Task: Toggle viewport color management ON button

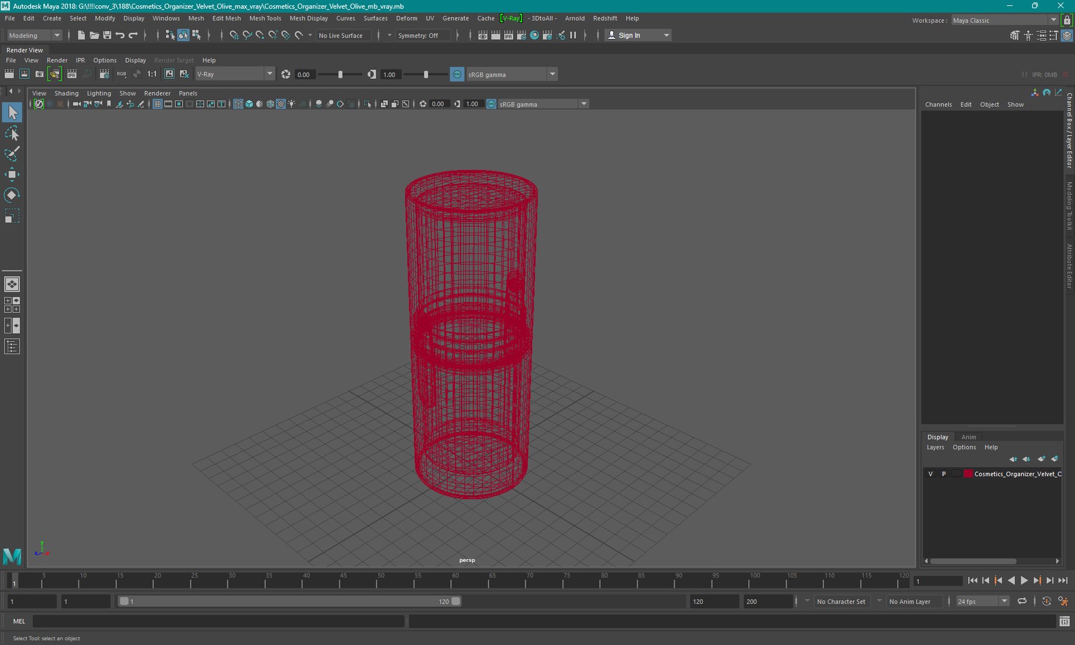Action: tap(491, 104)
